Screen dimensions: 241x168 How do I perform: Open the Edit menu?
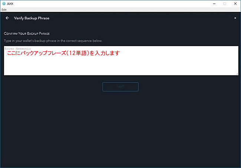pyautogui.click(x=4, y=9)
